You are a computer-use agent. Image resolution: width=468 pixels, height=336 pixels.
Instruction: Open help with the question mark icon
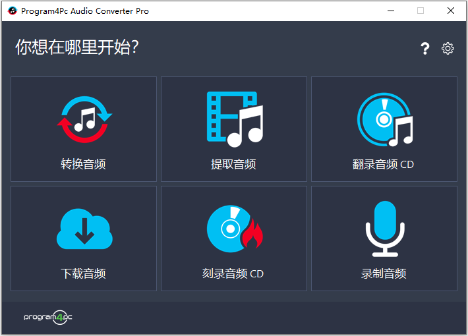[x=425, y=48]
